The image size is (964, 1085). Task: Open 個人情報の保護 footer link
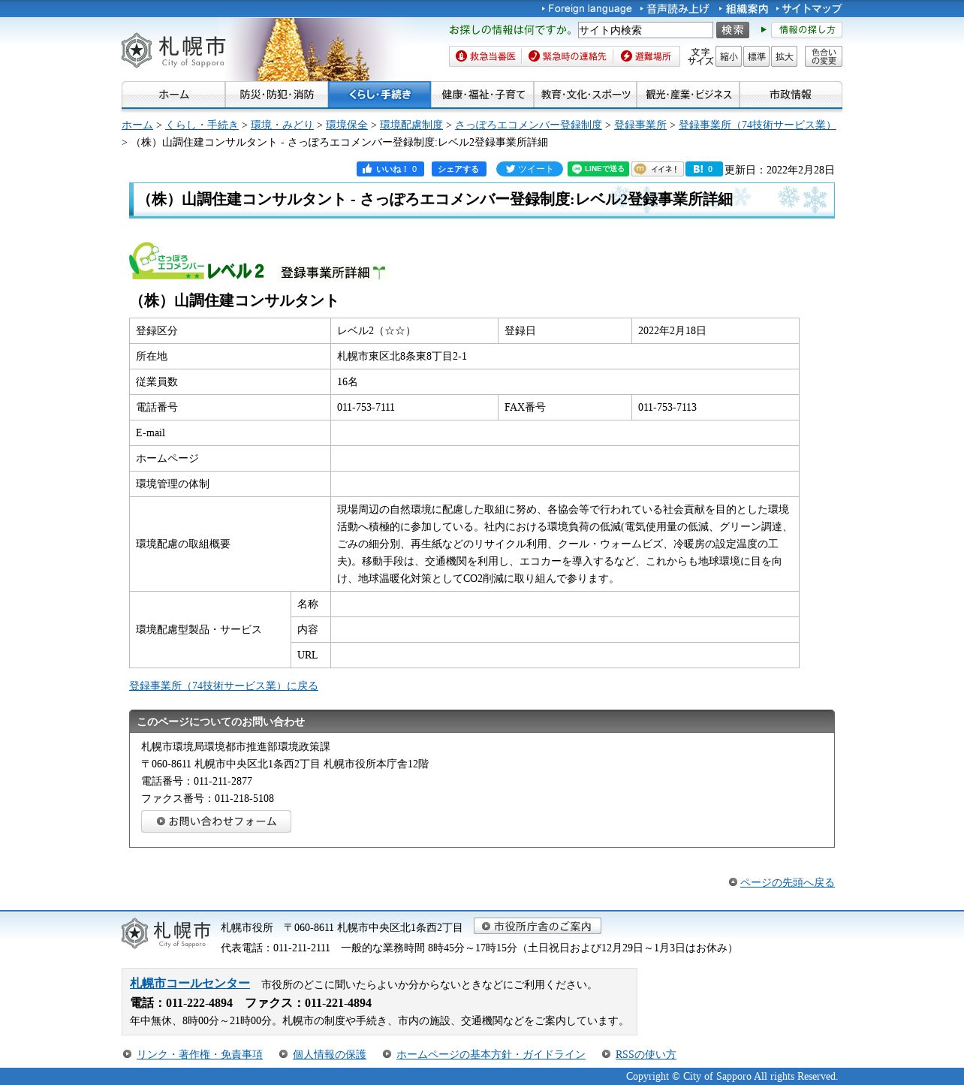pos(330,1054)
